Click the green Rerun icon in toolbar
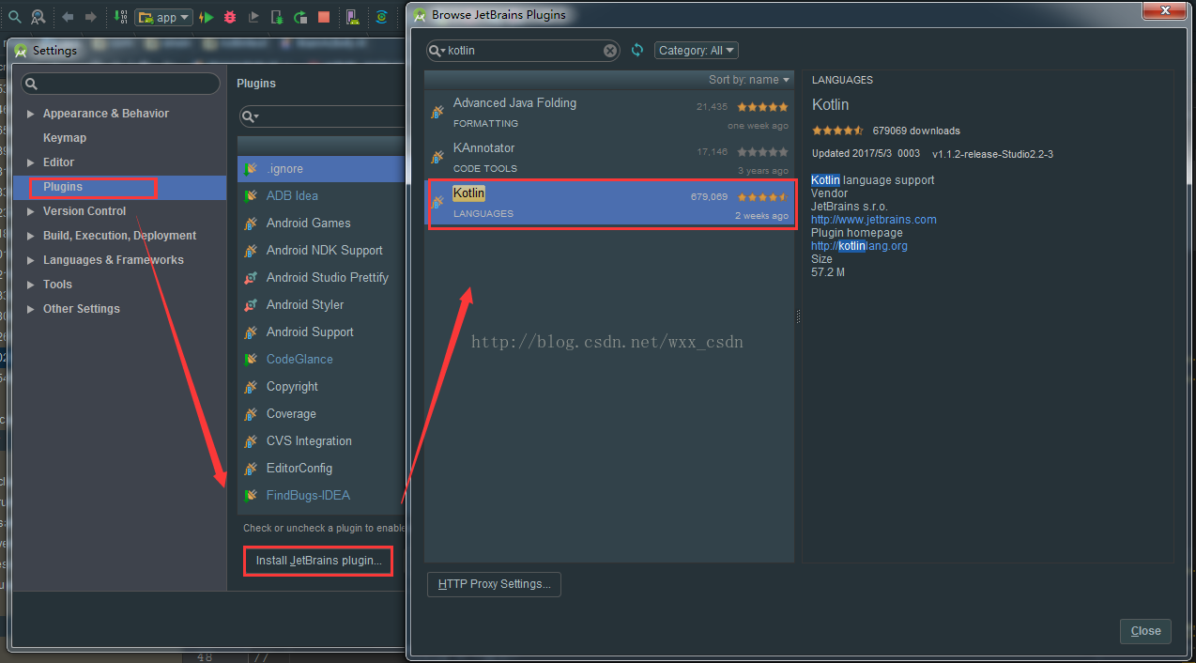This screenshot has height=663, width=1196. point(300,17)
